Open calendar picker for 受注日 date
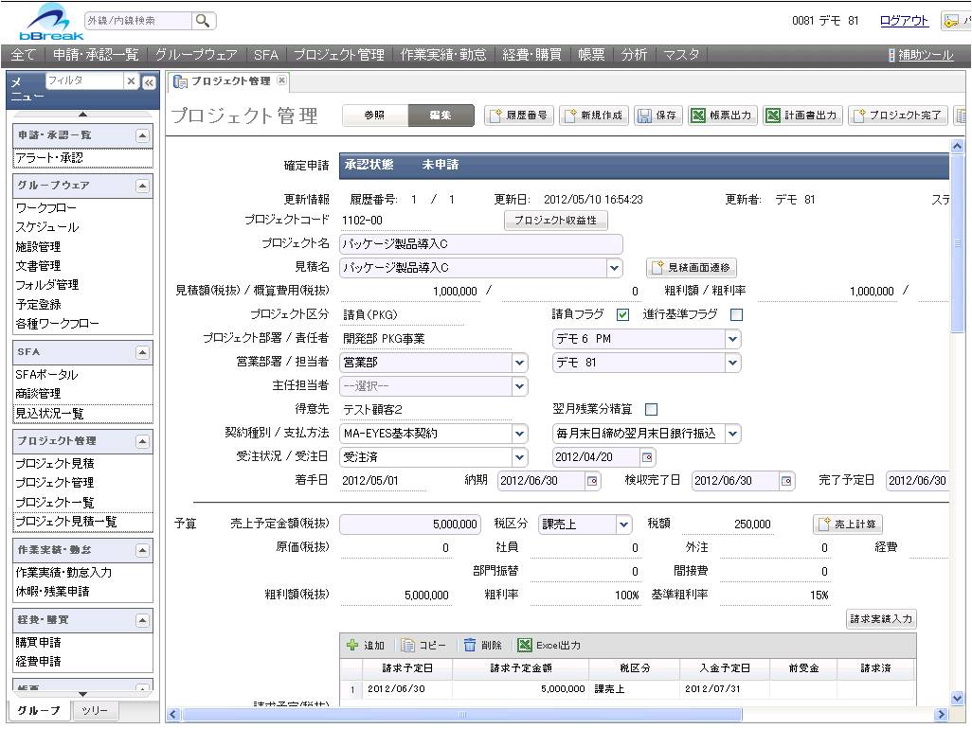Viewport: 972px width, 729px height. tap(647, 458)
